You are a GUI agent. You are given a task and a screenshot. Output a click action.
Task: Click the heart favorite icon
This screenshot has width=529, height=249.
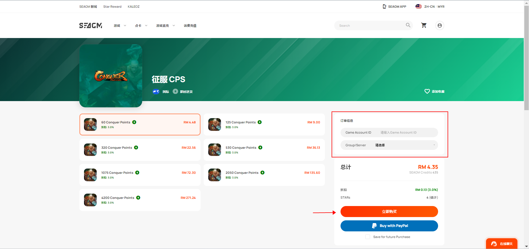pos(427,91)
